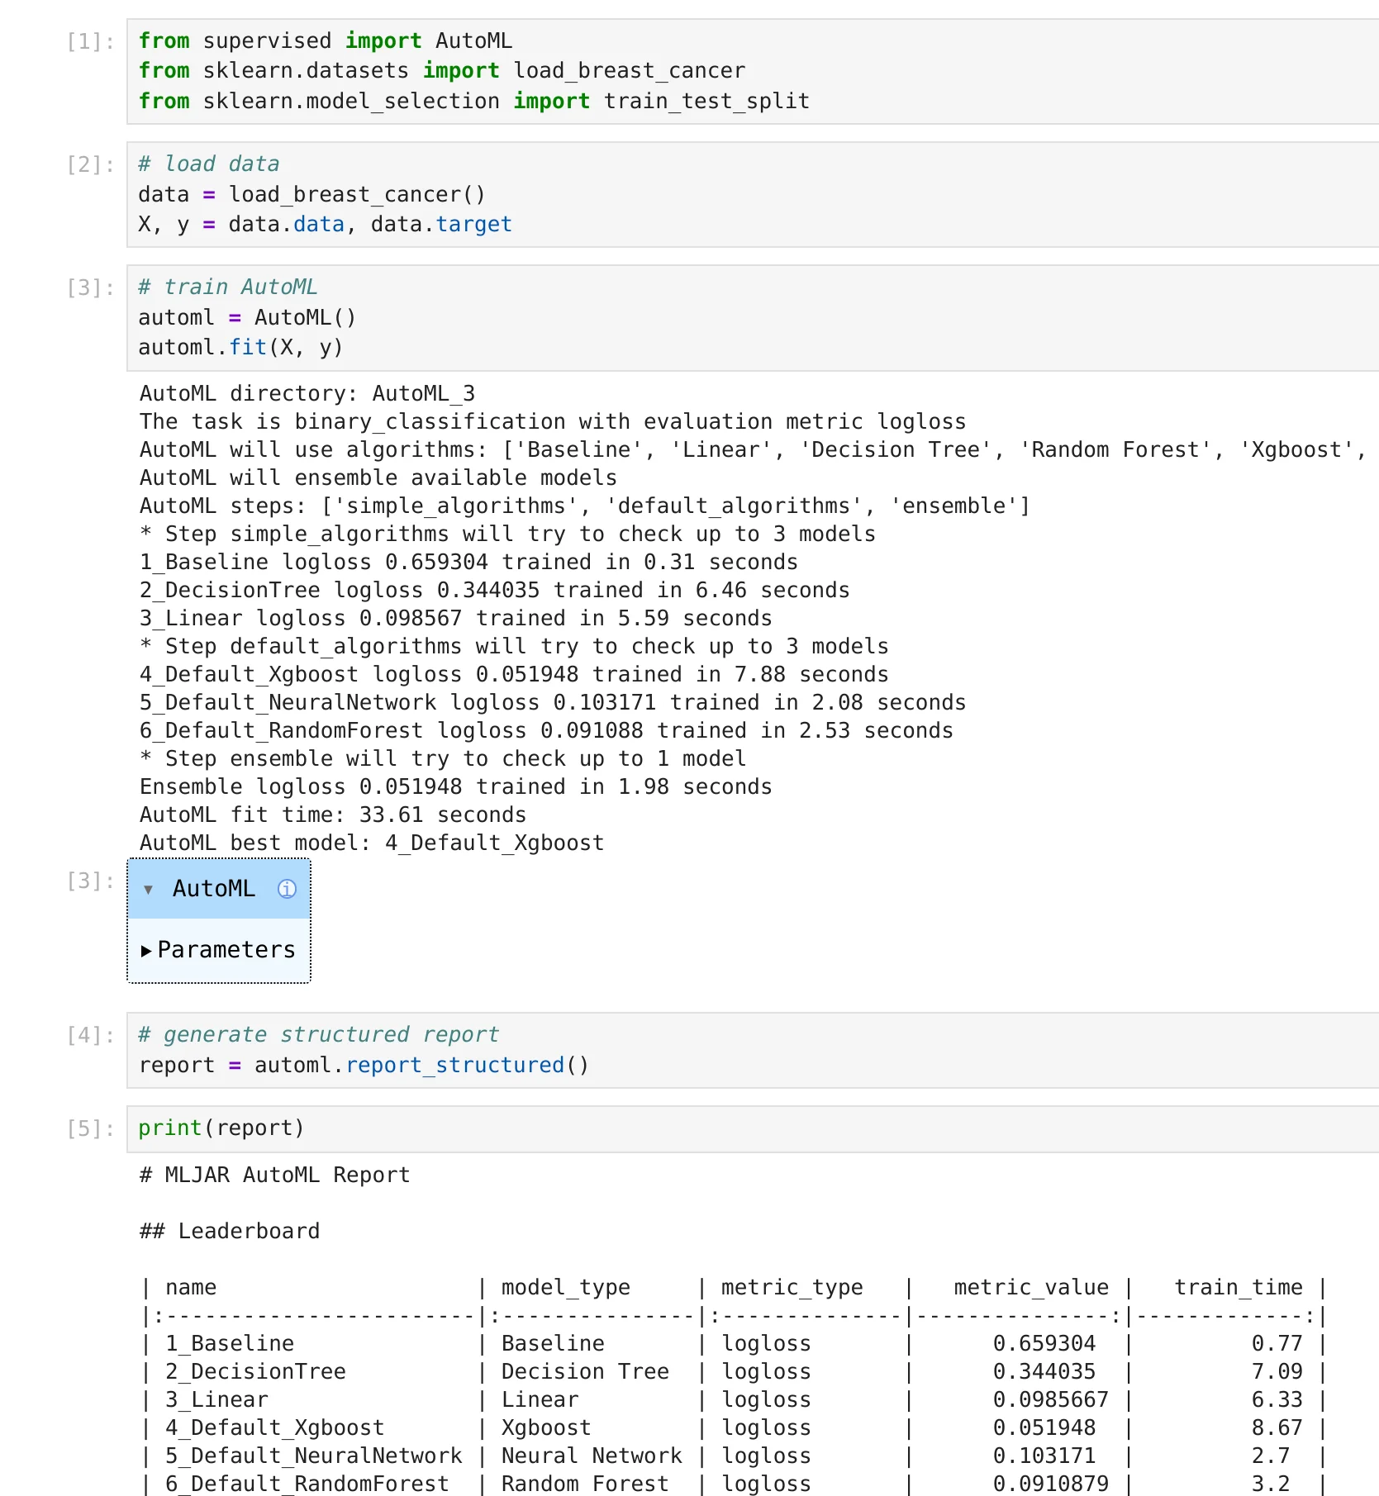This screenshot has height=1496, width=1379.
Task: Select the [5]: cell prompt
Action: pyautogui.click(x=90, y=1128)
